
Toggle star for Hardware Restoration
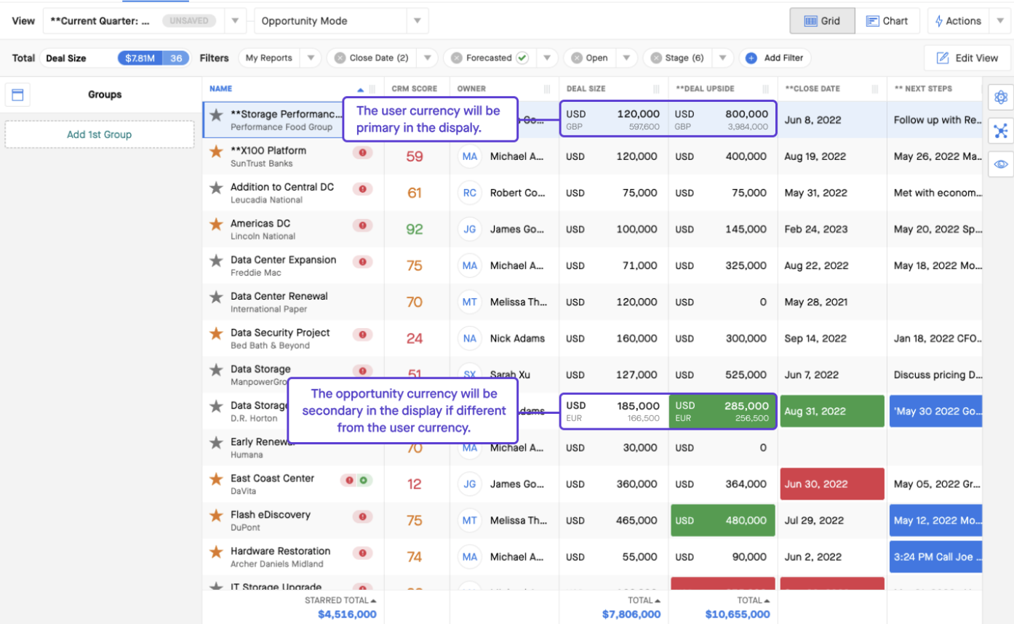[216, 551]
